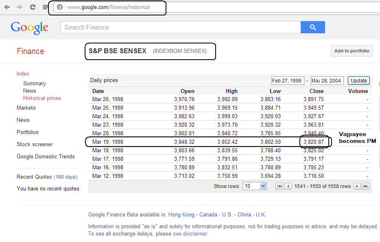Open Markets in the sidebar
This screenshot has height=242, width=380.
click(x=26, y=108)
